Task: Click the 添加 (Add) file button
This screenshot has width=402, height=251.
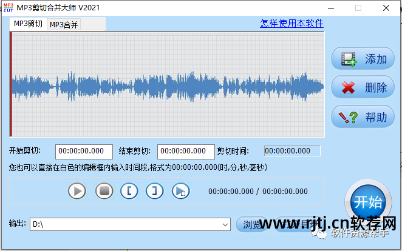Action: (363, 59)
